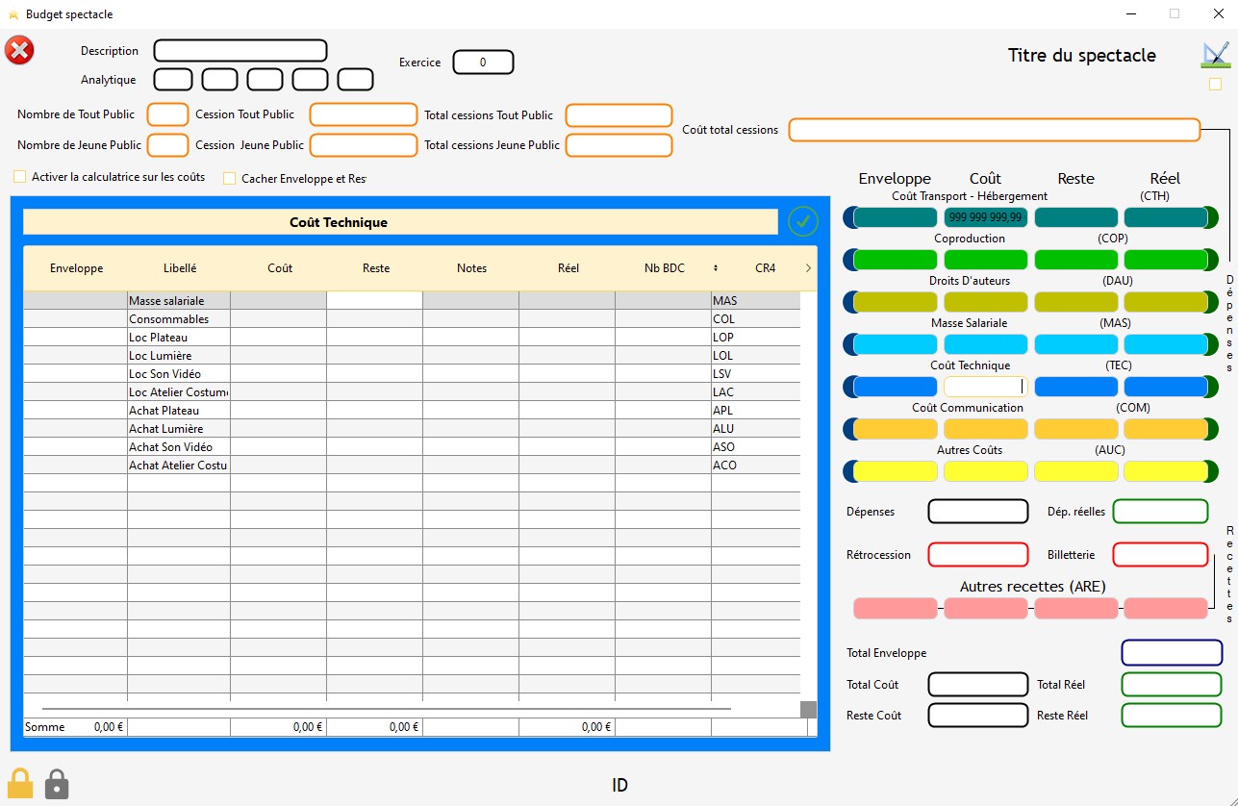Screen dimensions: 1238x806
Task: Click green half-circle right of Coproduction row
Action: (1213, 260)
